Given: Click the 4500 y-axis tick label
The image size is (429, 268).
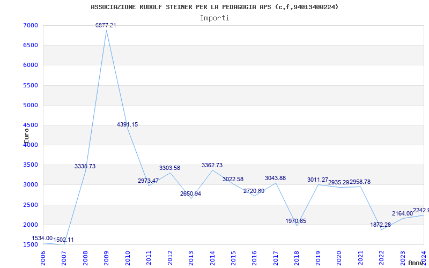Looking at the screenshot, I should pyautogui.click(x=31, y=125).
